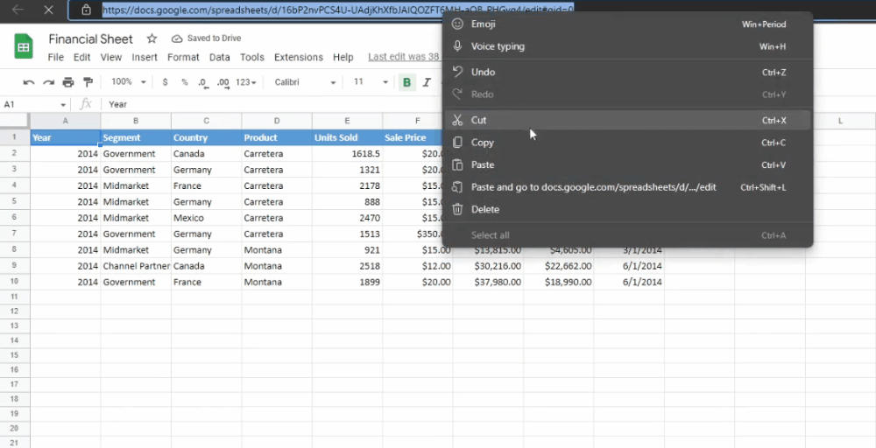Image resolution: width=876 pixels, height=448 pixels.
Task: Select the Channel Partner cell
Action: pyautogui.click(x=136, y=267)
